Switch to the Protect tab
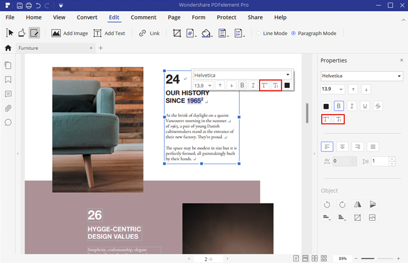This screenshot has width=408, height=263. (226, 17)
